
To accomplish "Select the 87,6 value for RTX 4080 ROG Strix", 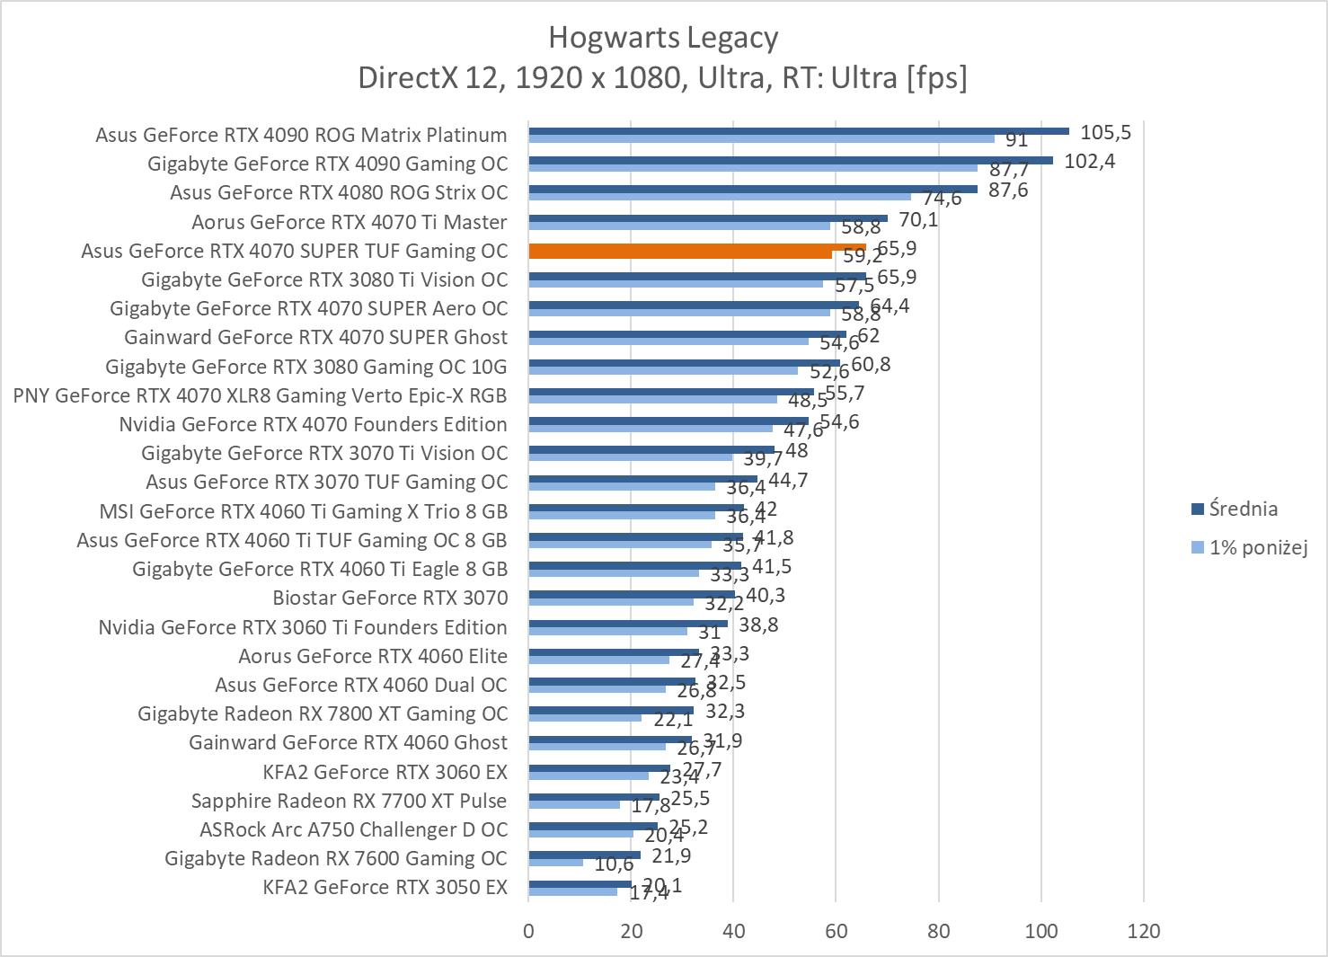I will pos(1008,191).
